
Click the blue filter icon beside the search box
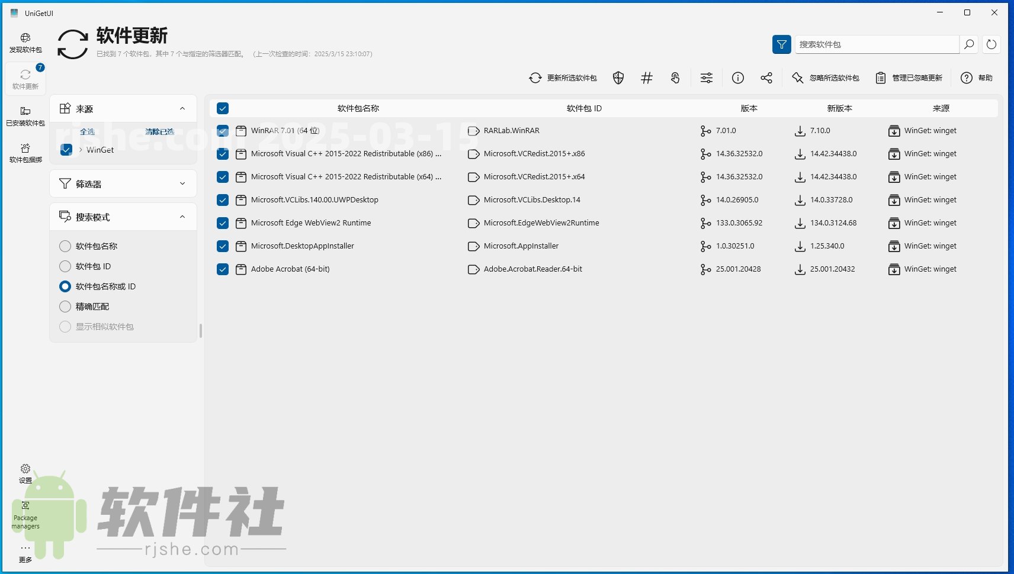pos(781,44)
